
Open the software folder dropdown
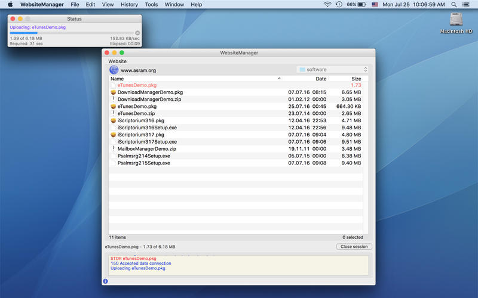click(332, 70)
